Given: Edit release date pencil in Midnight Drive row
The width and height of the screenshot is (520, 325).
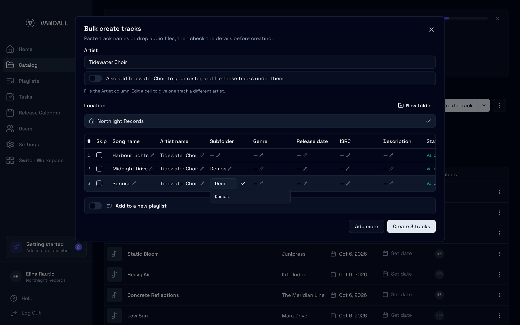Looking at the screenshot, I should pyautogui.click(x=305, y=168).
